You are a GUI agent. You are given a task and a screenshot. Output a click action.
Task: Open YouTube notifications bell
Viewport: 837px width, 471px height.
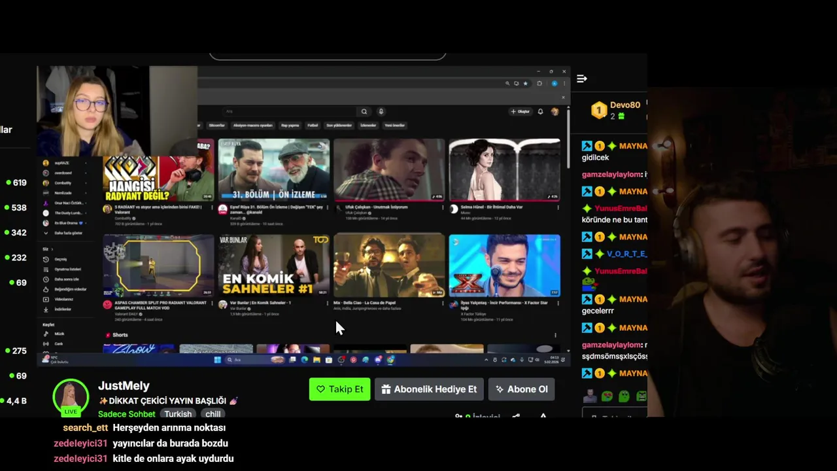(x=540, y=111)
